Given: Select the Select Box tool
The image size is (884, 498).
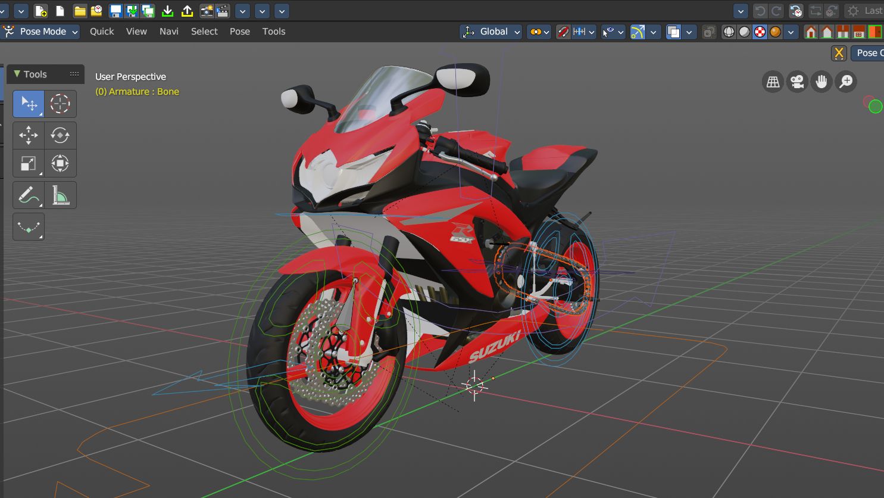Looking at the screenshot, I should point(29,104).
